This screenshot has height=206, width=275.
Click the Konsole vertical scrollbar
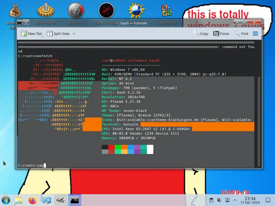pyautogui.click(x=259, y=121)
